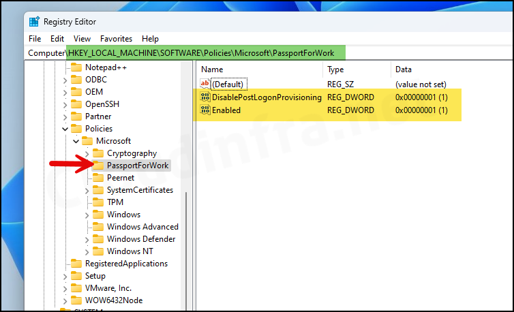The height and width of the screenshot is (312, 514).
Task: Click the Enabled DWORD value icon
Action: pyautogui.click(x=205, y=110)
